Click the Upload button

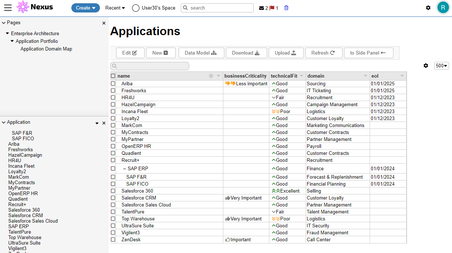click(286, 53)
